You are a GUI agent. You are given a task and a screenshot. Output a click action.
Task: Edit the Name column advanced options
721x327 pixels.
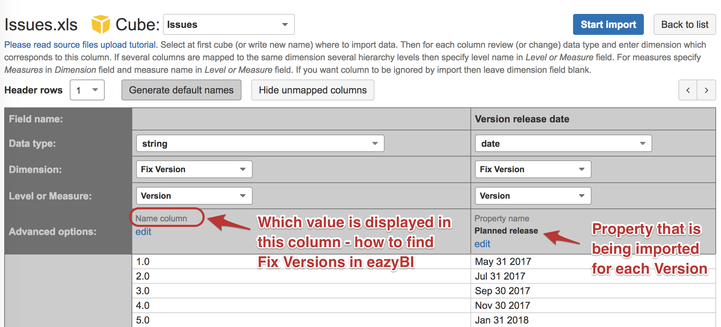[x=143, y=232]
